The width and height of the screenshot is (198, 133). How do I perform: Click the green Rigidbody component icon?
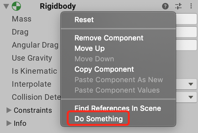16,6
